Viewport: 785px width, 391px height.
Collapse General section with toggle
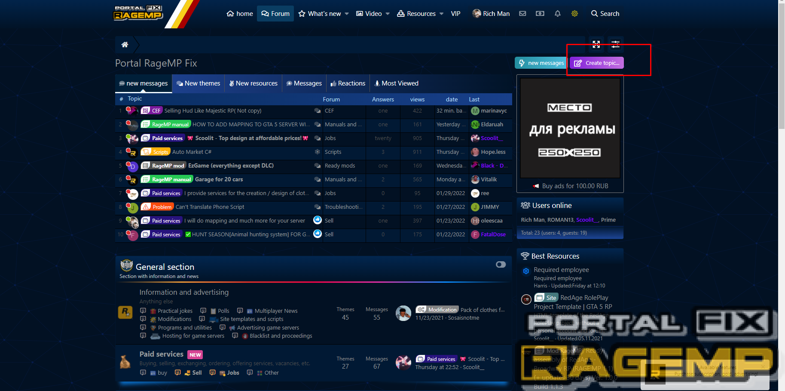pos(501,265)
